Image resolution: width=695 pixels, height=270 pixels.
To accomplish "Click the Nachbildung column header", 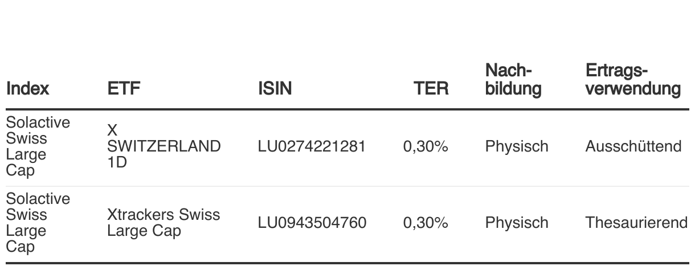I will point(513,80).
